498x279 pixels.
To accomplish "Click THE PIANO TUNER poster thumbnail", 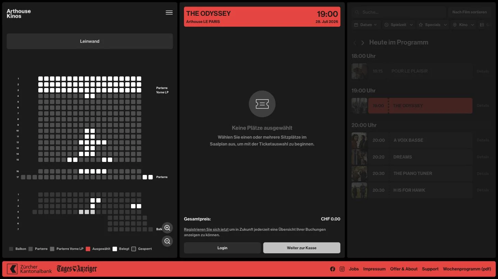I will (x=359, y=174).
